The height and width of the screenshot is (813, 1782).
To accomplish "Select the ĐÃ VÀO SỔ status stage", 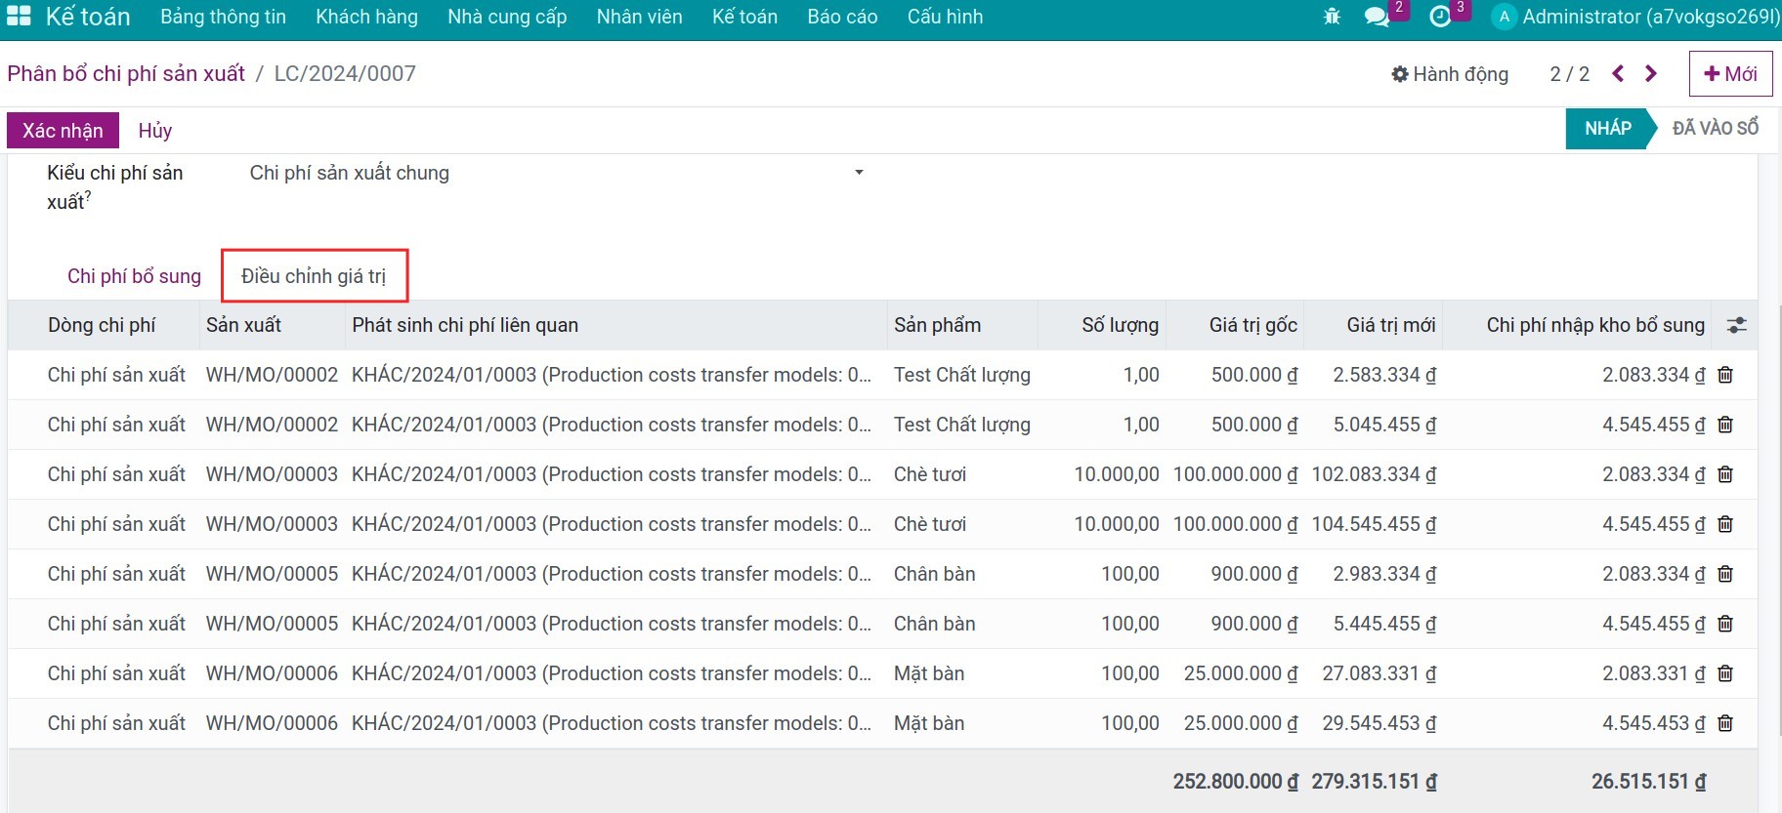I will [1715, 129].
